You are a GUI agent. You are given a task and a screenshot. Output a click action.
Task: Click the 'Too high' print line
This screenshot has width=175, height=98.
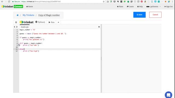point(31,51)
